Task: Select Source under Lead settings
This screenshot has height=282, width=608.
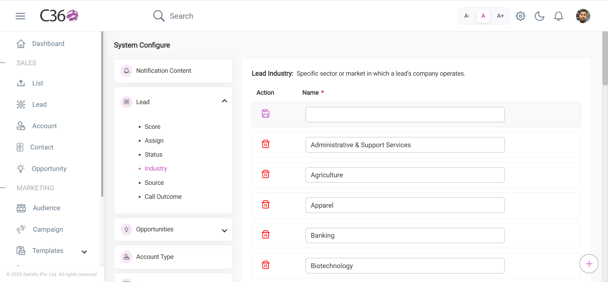Action: (x=154, y=183)
